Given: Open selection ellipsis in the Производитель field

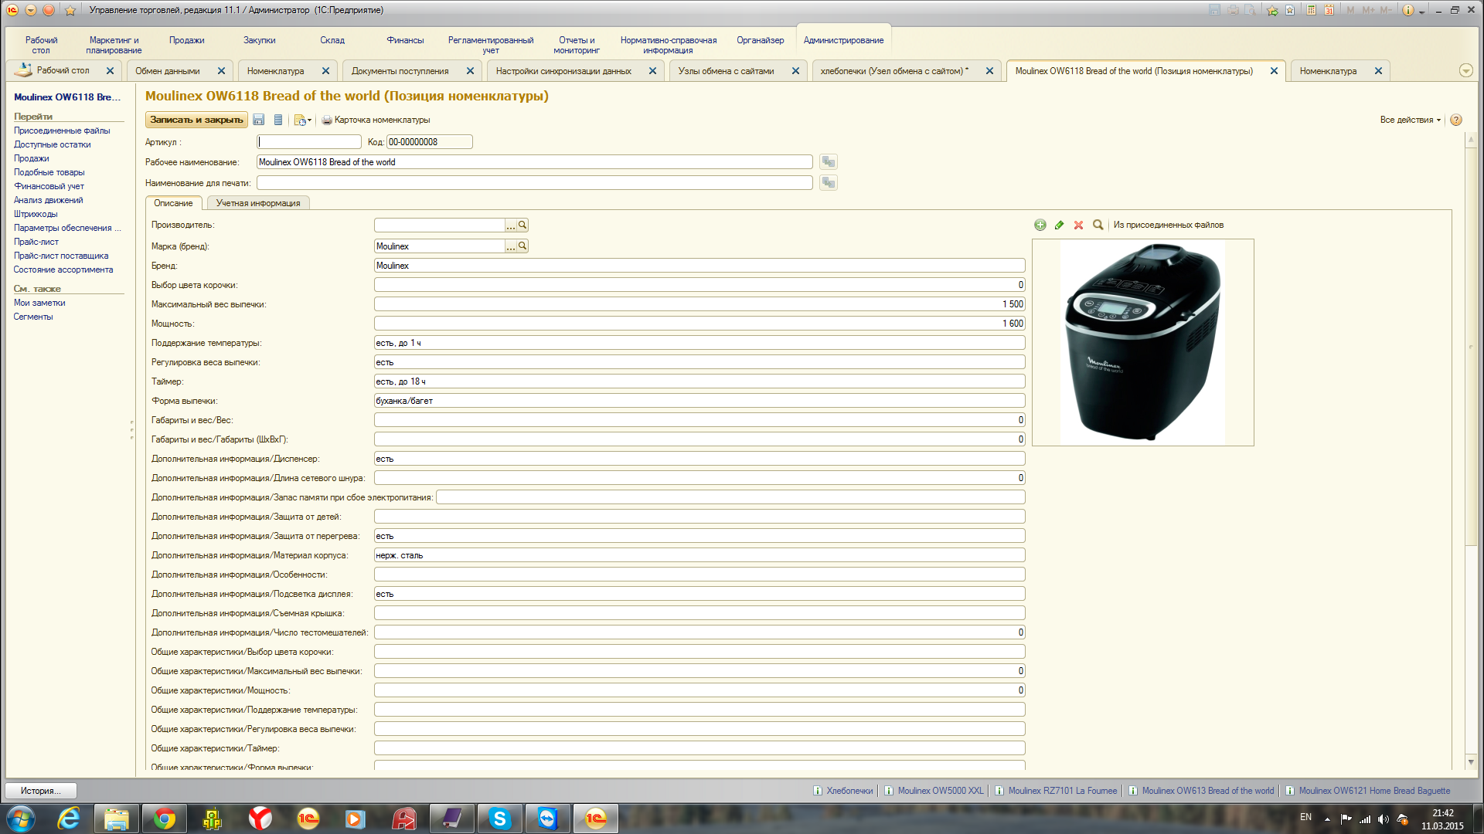Looking at the screenshot, I should point(510,225).
